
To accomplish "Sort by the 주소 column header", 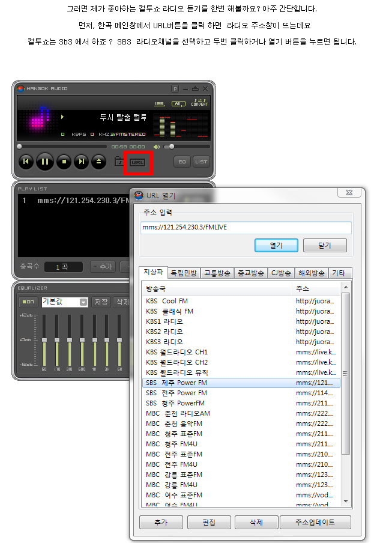I will point(316,288).
